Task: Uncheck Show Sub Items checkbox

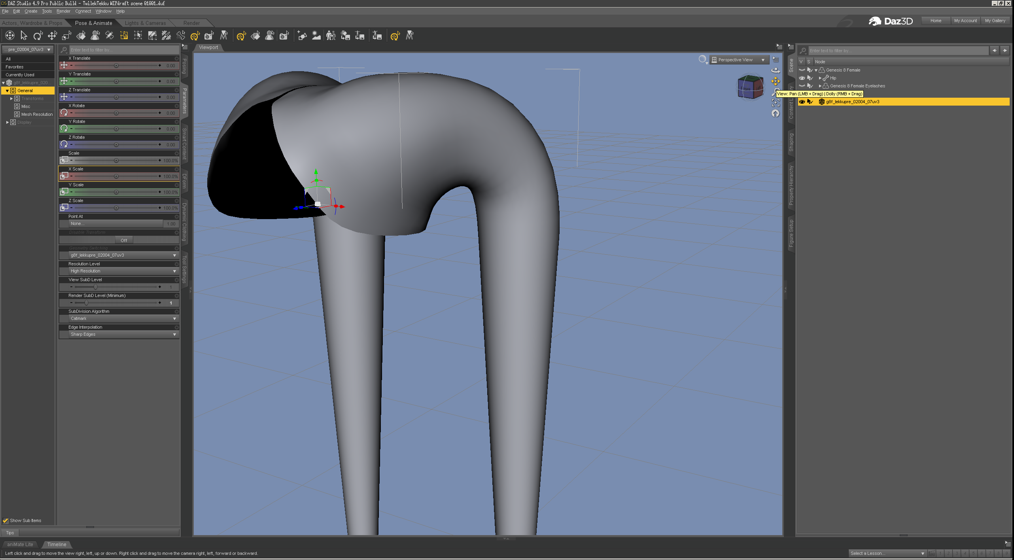Action: click(x=6, y=520)
